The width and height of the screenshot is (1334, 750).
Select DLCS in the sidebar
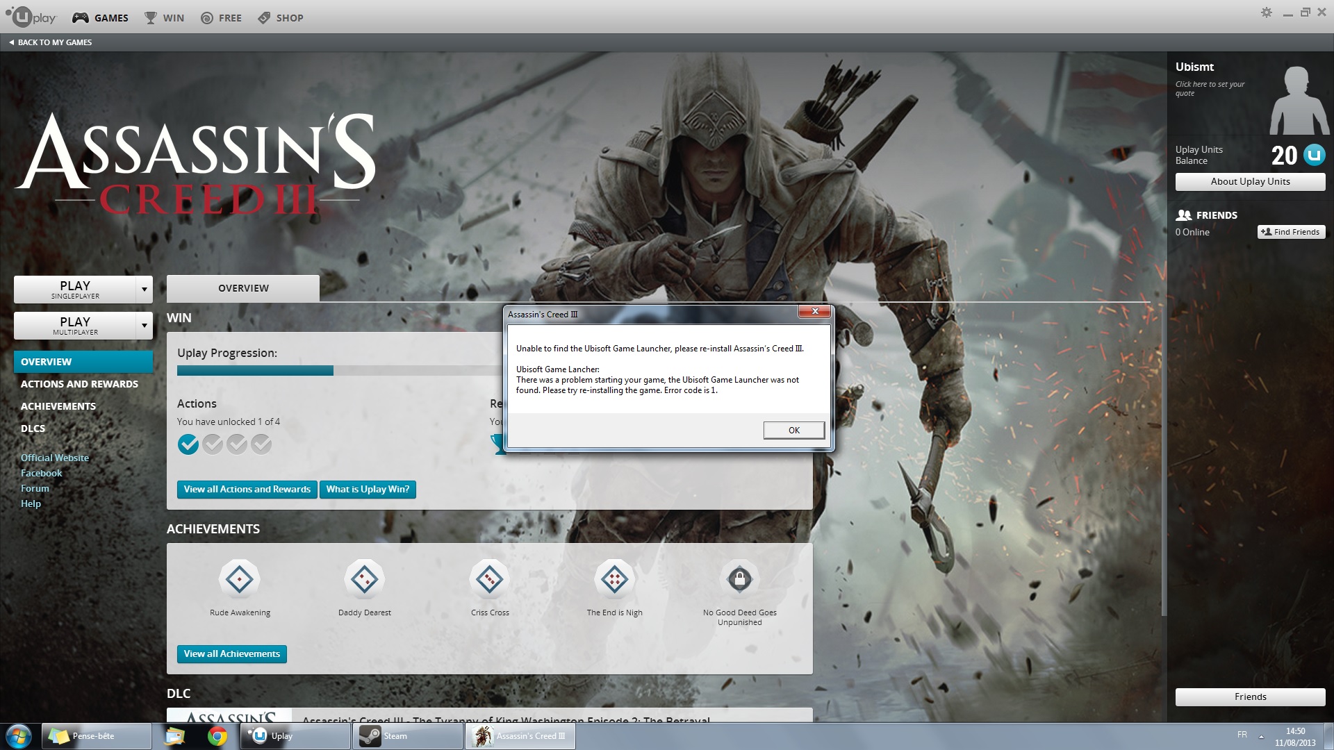pyautogui.click(x=33, y=428)
